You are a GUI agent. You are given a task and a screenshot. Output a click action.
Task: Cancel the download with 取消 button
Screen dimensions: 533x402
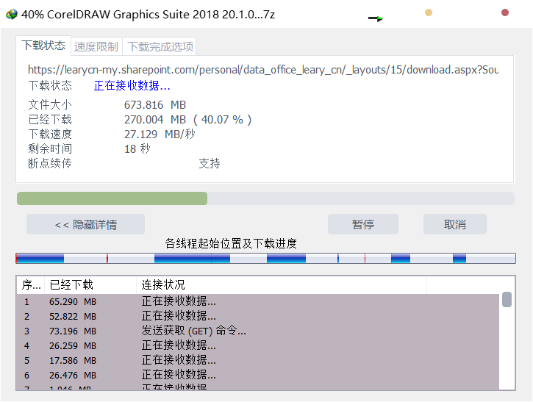click(455, 224)
